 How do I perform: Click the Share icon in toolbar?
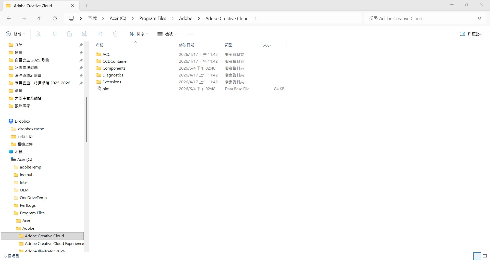[100, 34]
